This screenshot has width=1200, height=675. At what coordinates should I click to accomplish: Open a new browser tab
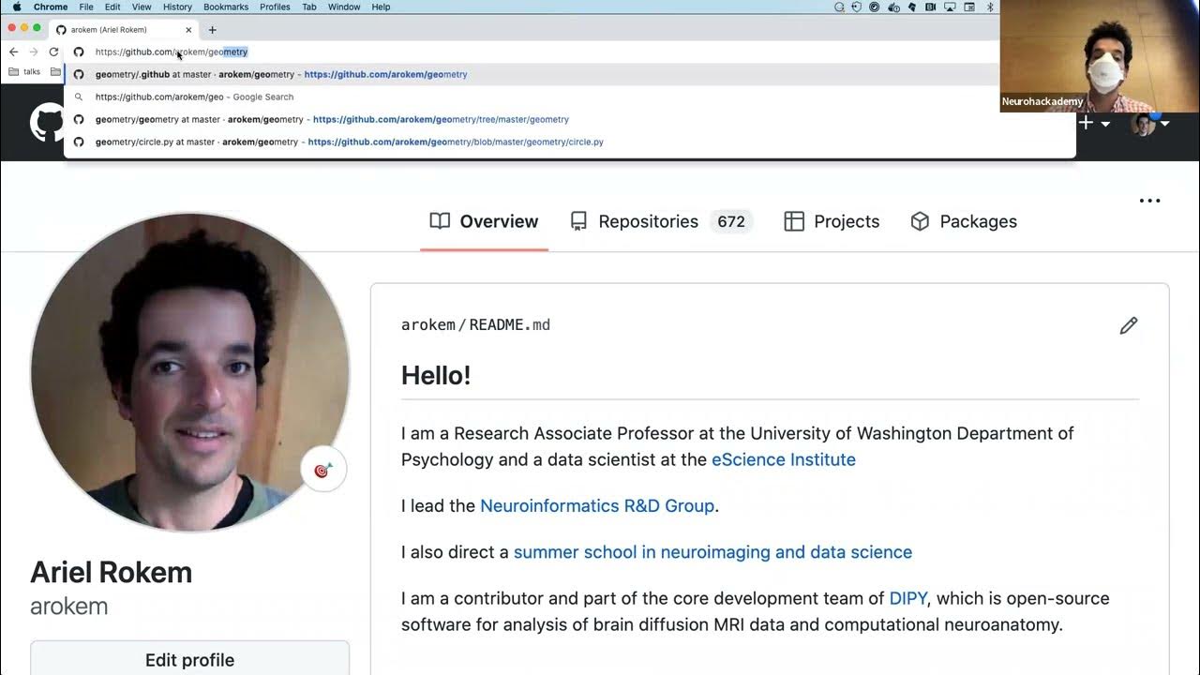[212, 30]
